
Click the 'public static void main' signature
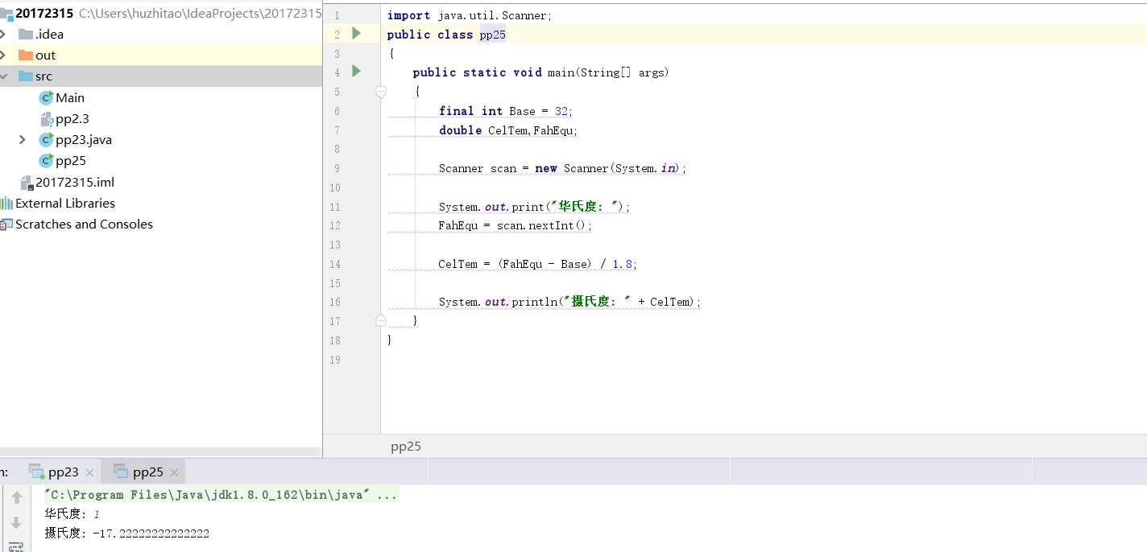click(540, 72)
